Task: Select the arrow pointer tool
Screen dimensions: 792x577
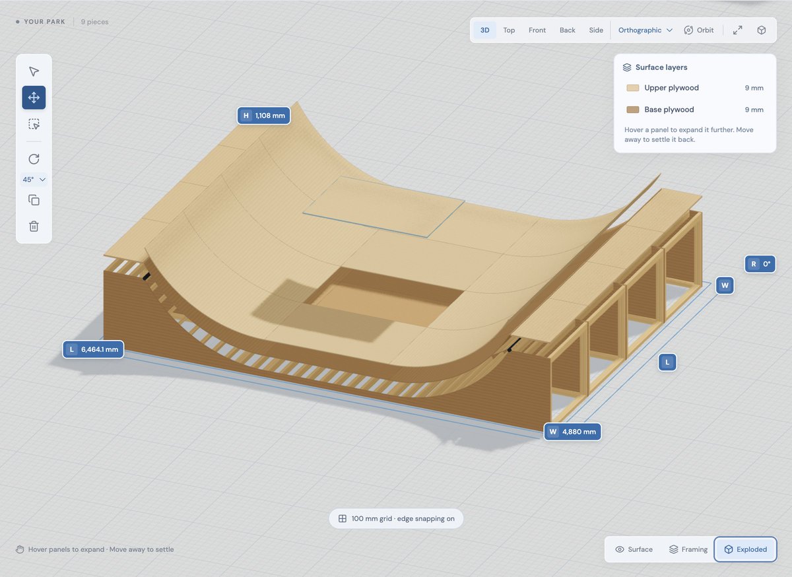Action: 34,71
